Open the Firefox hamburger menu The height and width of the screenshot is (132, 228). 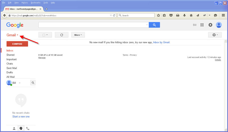[223, 15]
